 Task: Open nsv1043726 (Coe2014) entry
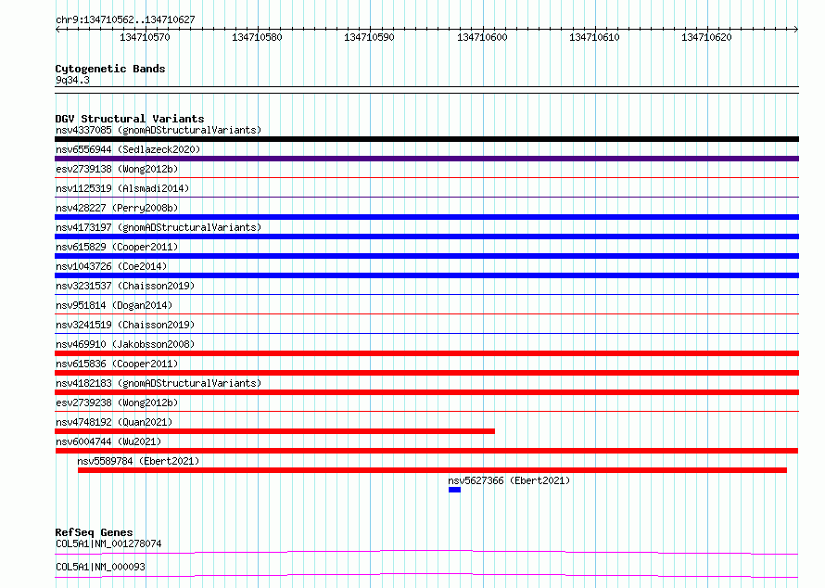click(x=111, y=266)
